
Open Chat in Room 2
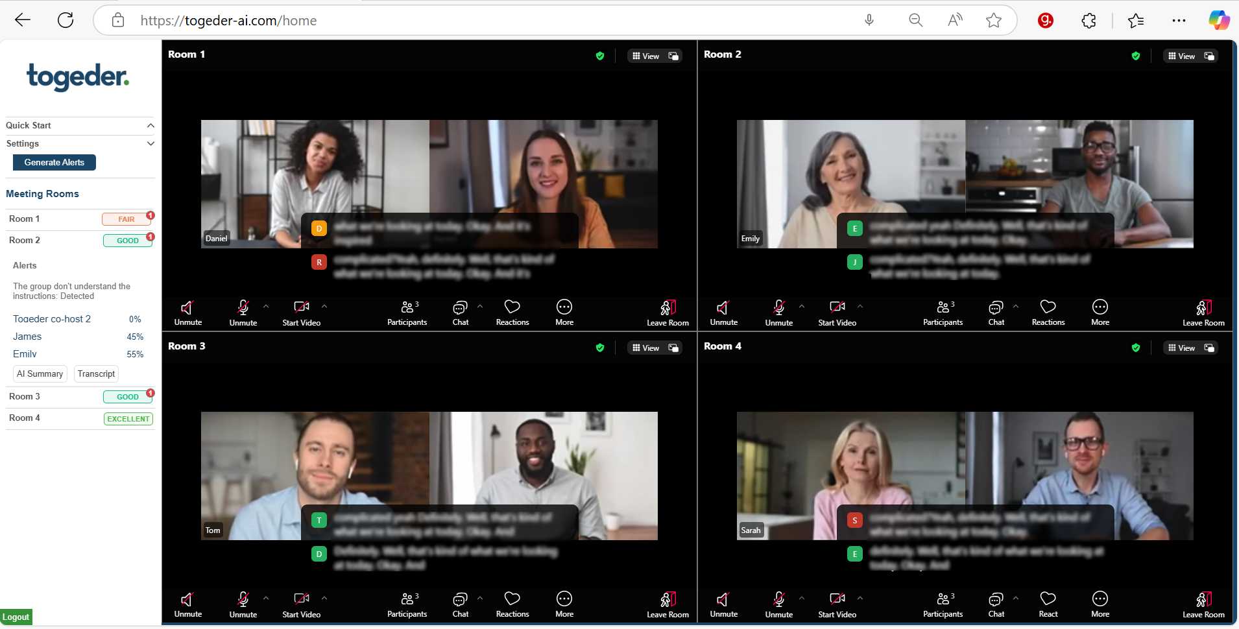996,313
